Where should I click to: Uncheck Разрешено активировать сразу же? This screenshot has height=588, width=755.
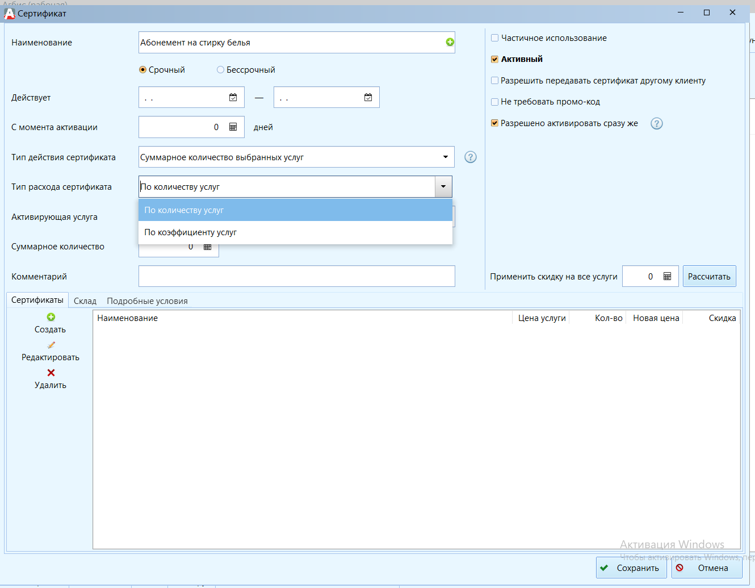[494, 123]
